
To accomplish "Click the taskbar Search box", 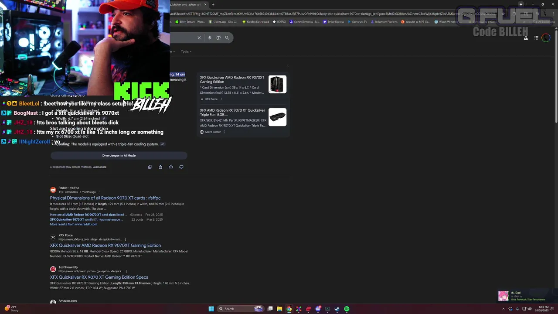I will tap(241, 309).
